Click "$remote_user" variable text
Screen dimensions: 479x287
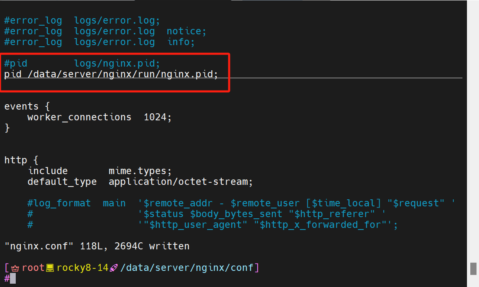(x=265, y=203)
